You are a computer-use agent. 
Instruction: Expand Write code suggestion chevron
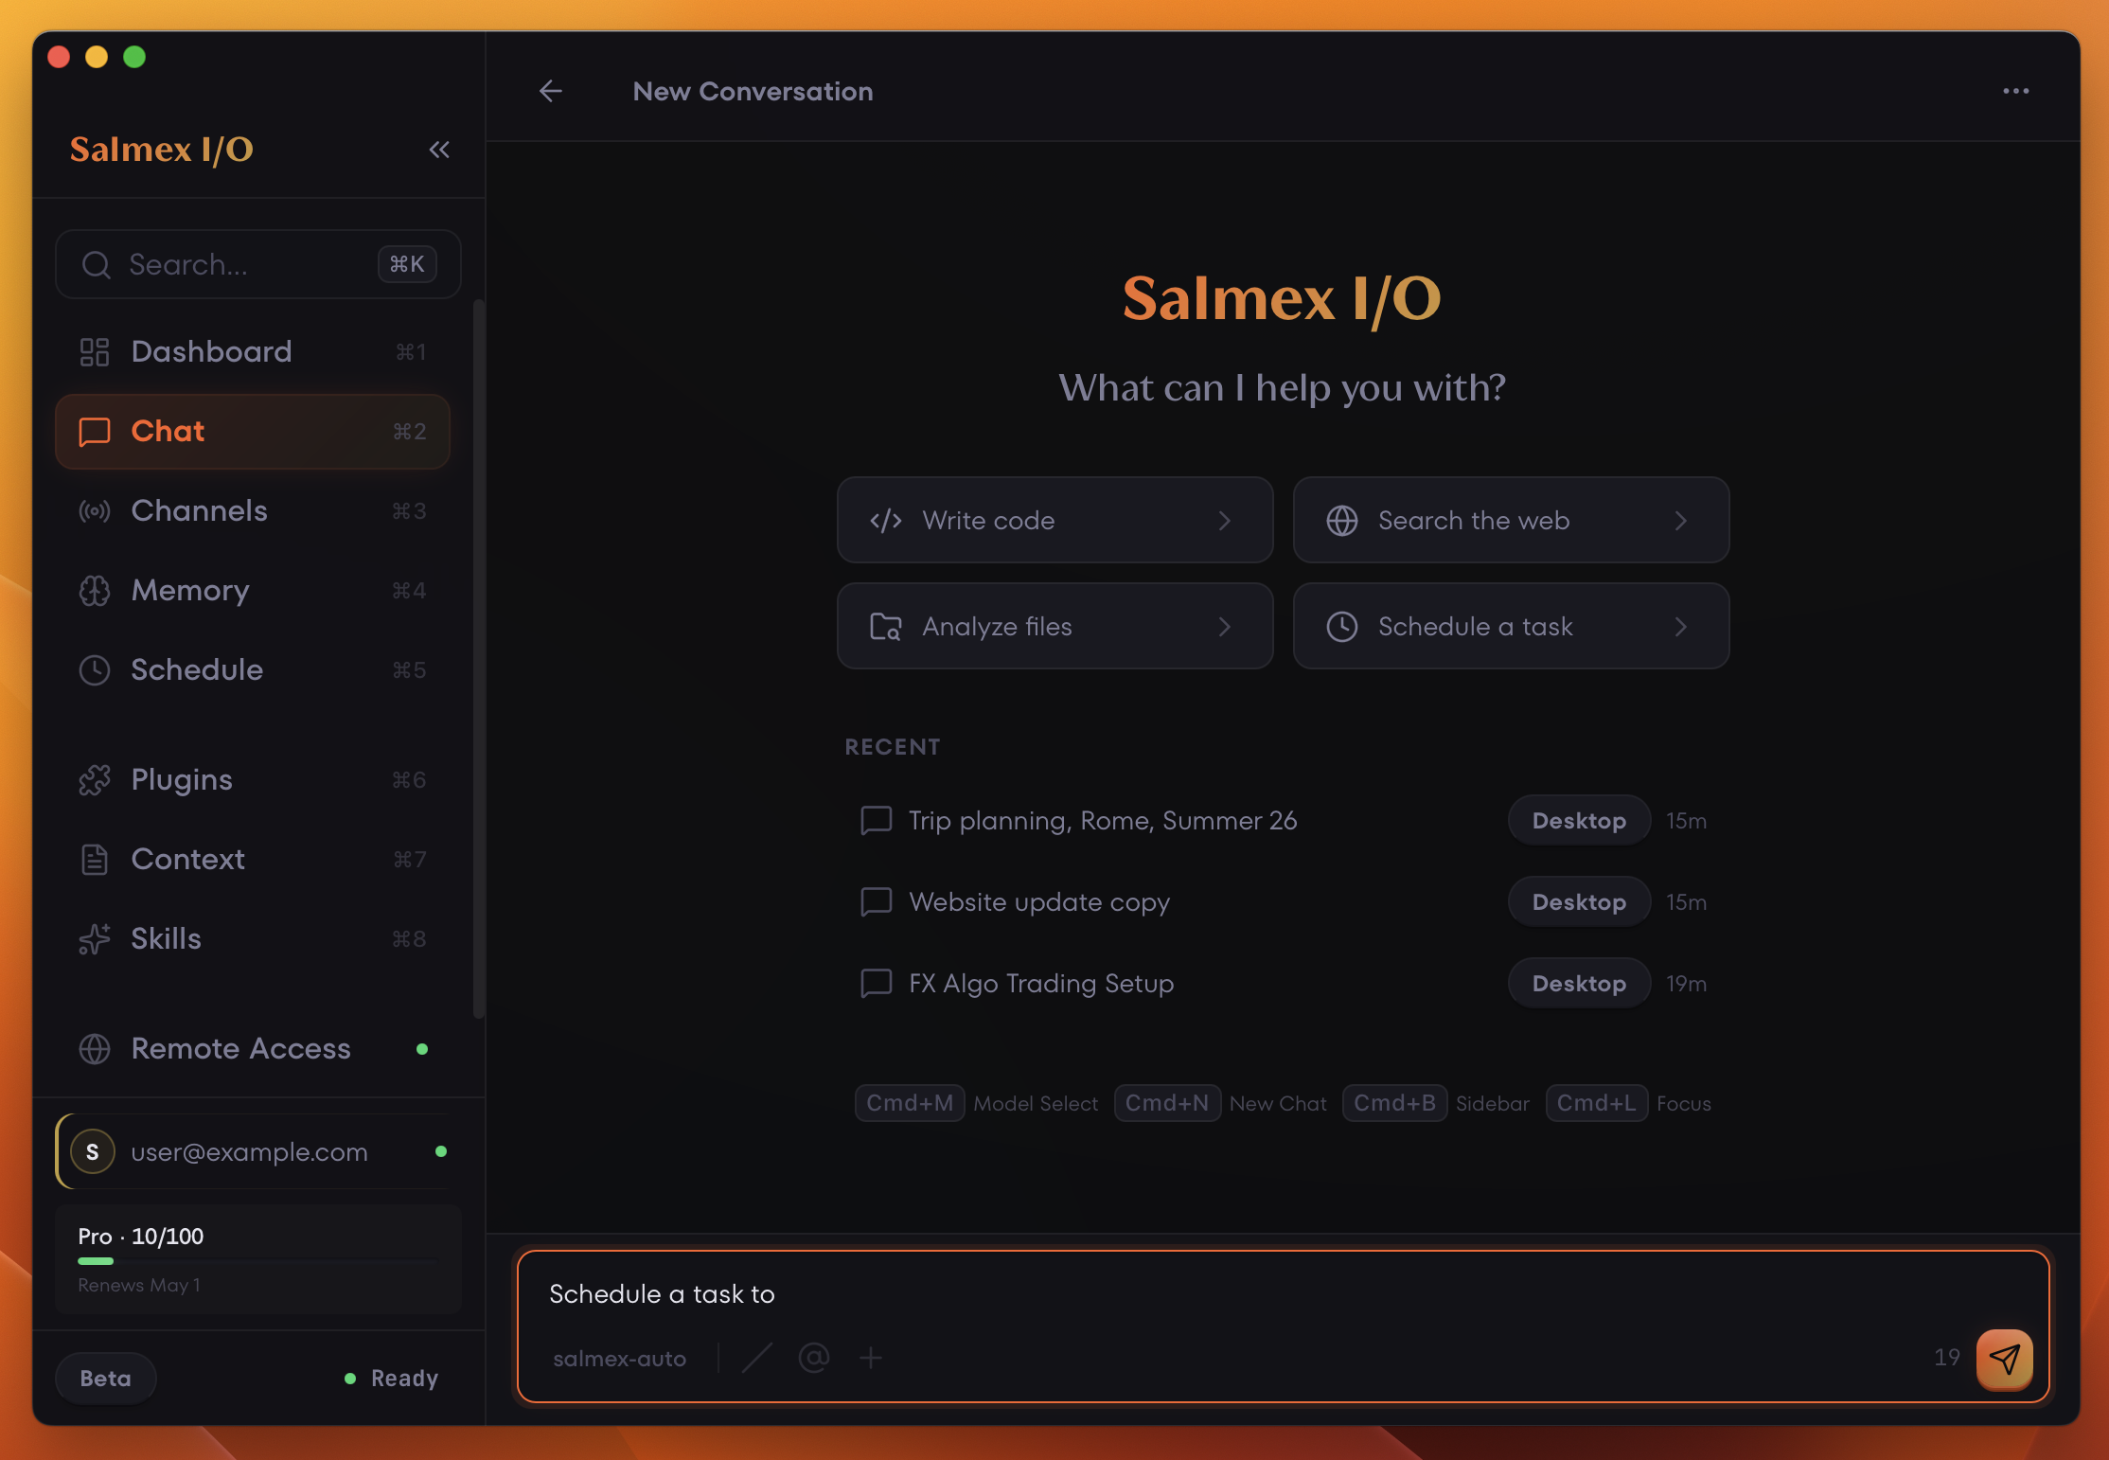tap(1225, 520)
